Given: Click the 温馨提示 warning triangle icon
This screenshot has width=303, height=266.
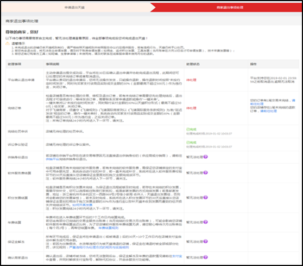Looking at the screenshot, I should pos(8,43).
